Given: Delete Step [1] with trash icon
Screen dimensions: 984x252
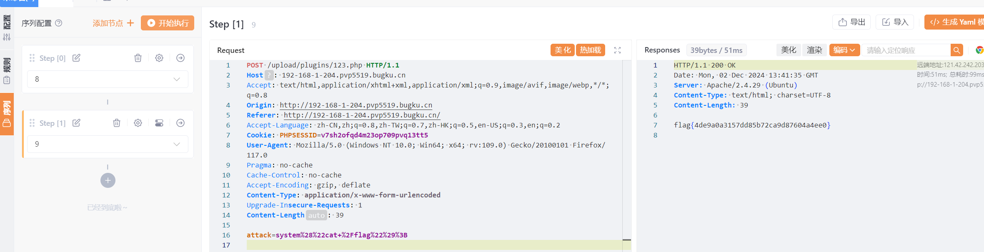Looking at the screenshot, I should coord(117,123).
